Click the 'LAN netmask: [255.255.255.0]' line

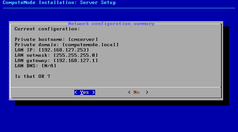point(56,55)
